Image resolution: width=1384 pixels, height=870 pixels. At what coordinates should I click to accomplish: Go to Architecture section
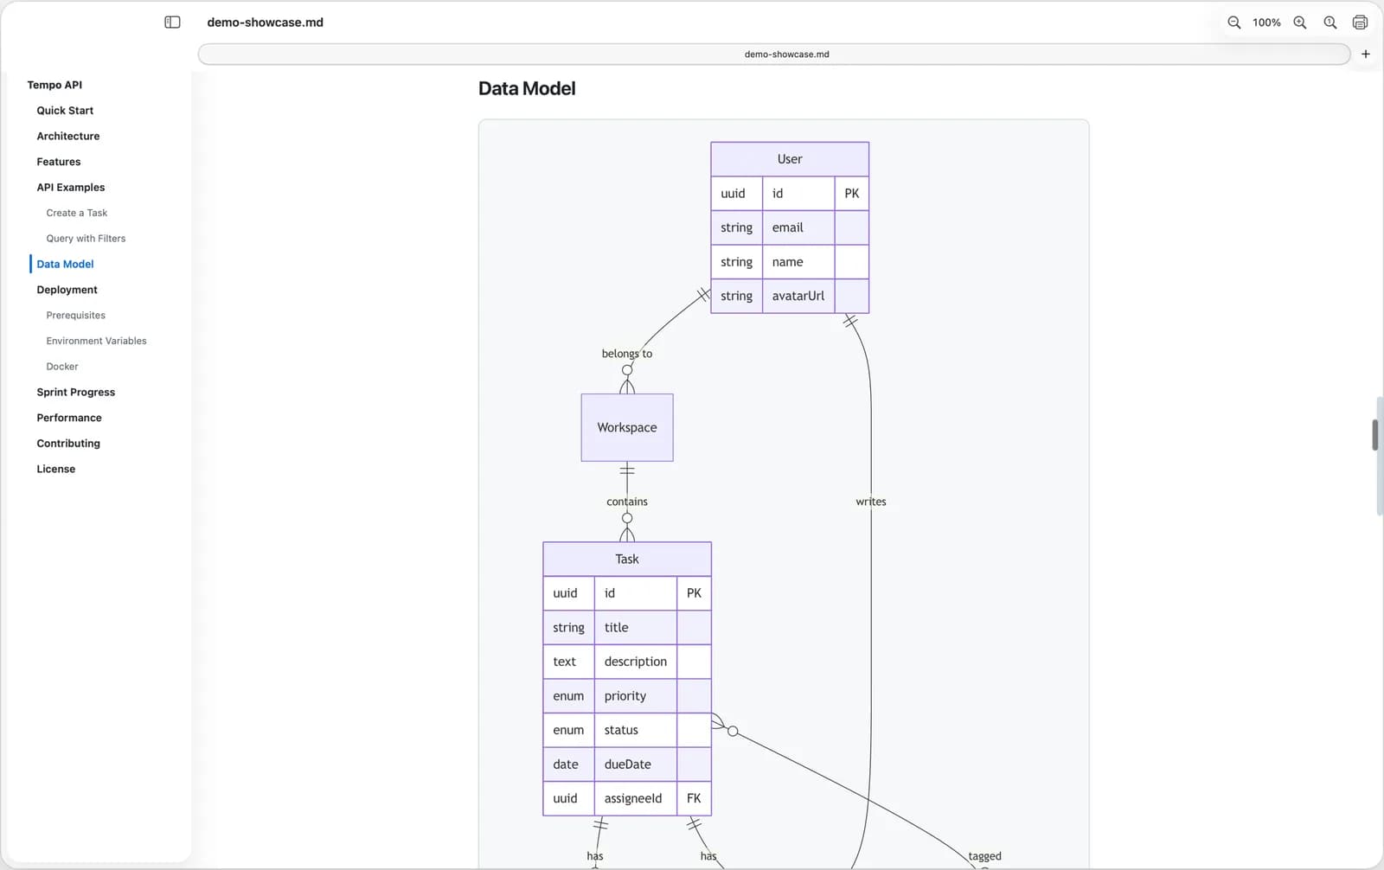(x=68, y=136)
